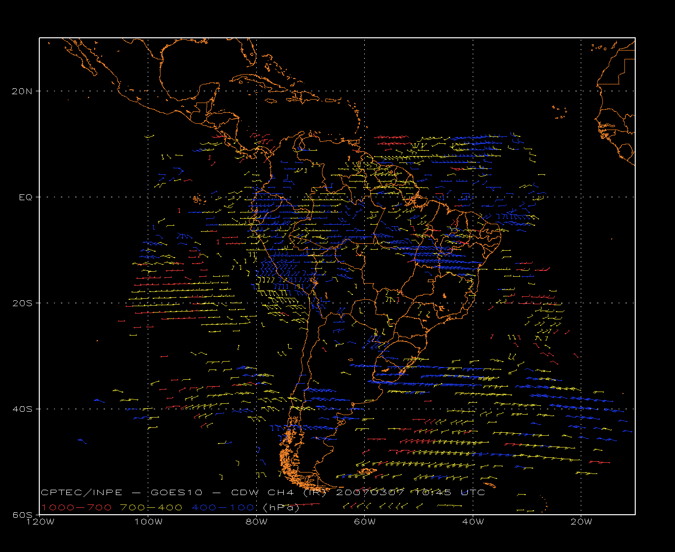675x552 pixels.
Task: Click the 120W longitude label
Action: click(40, 522)
